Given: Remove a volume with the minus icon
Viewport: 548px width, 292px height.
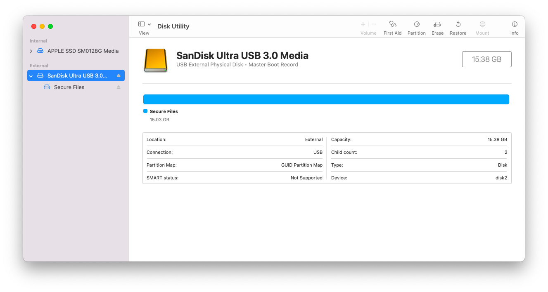Looking at the screenshot, I should (374, 24).
